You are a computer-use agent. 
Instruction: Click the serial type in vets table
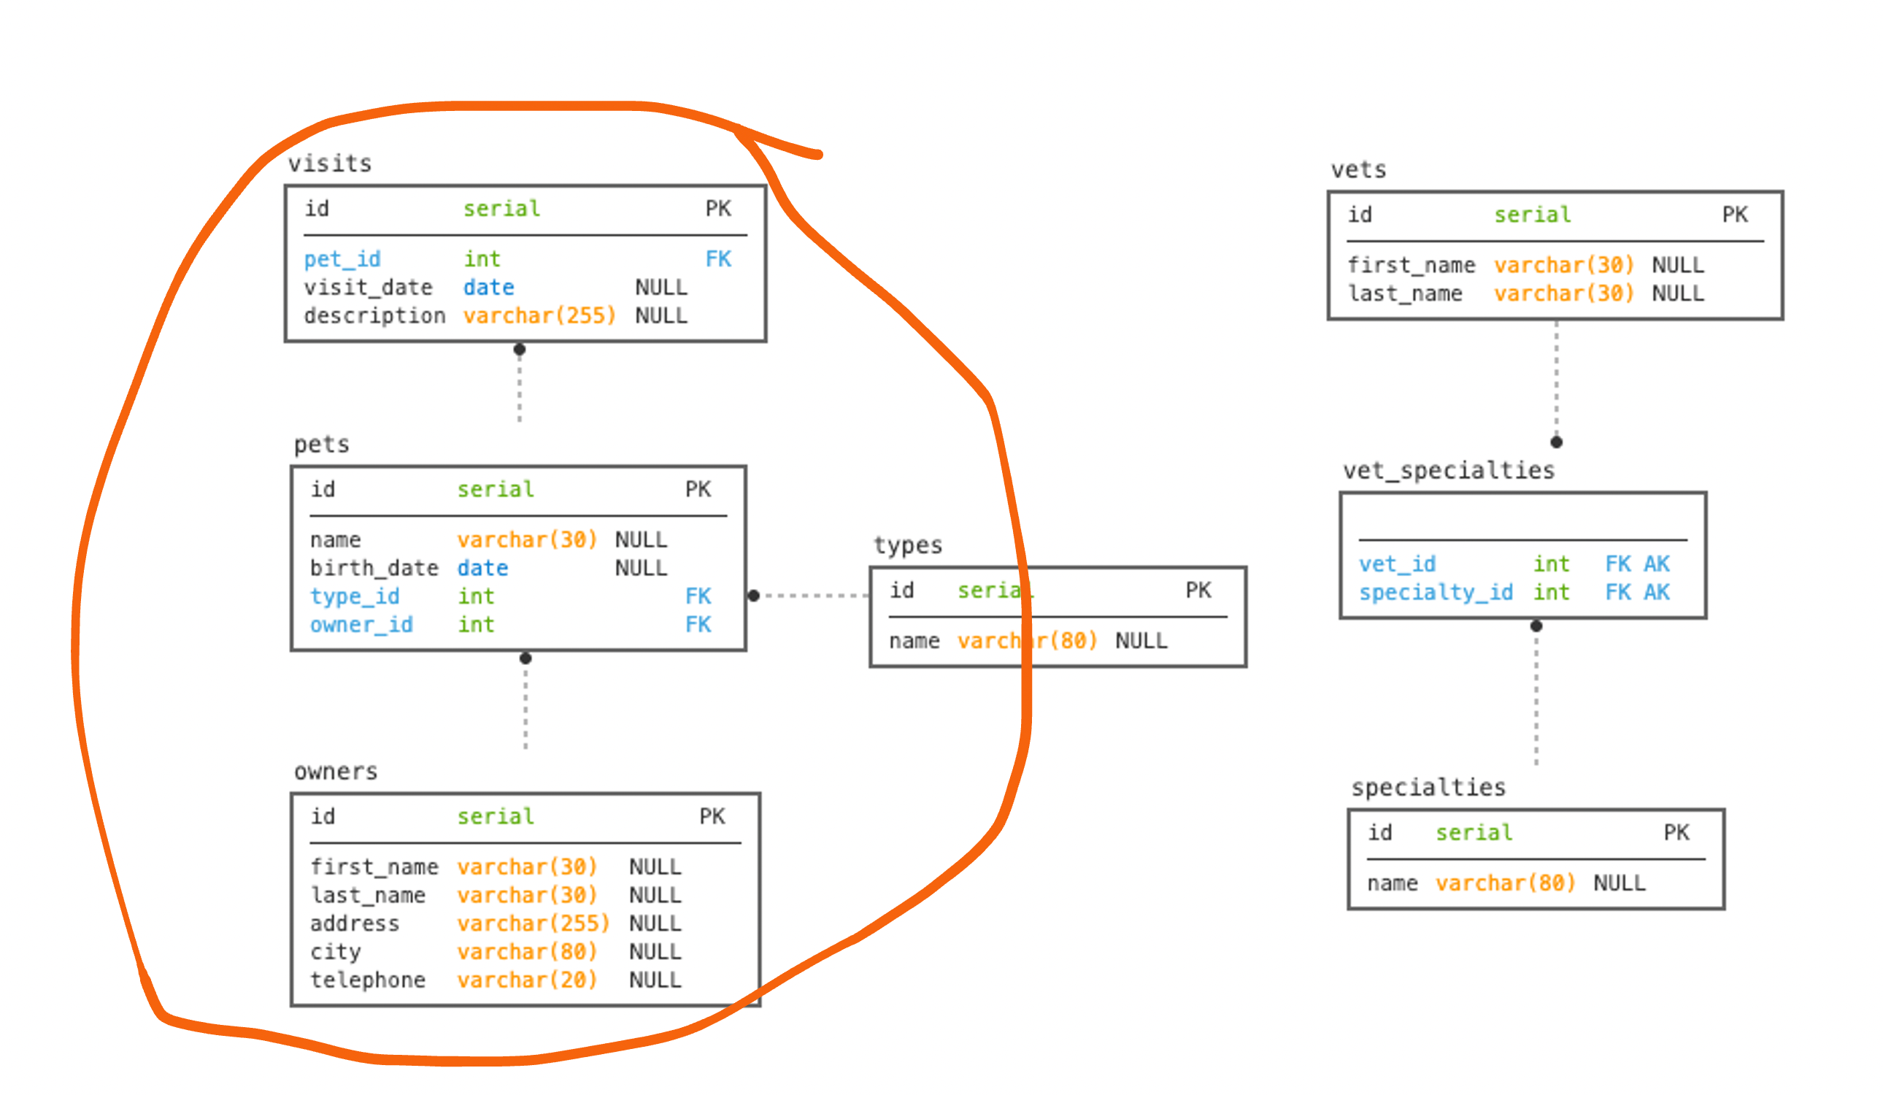(x=1534, y=215)
